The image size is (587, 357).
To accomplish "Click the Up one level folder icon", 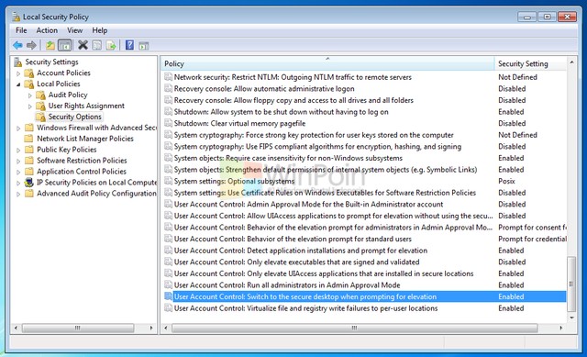I will pyautogui.click(x=50, y=46).
